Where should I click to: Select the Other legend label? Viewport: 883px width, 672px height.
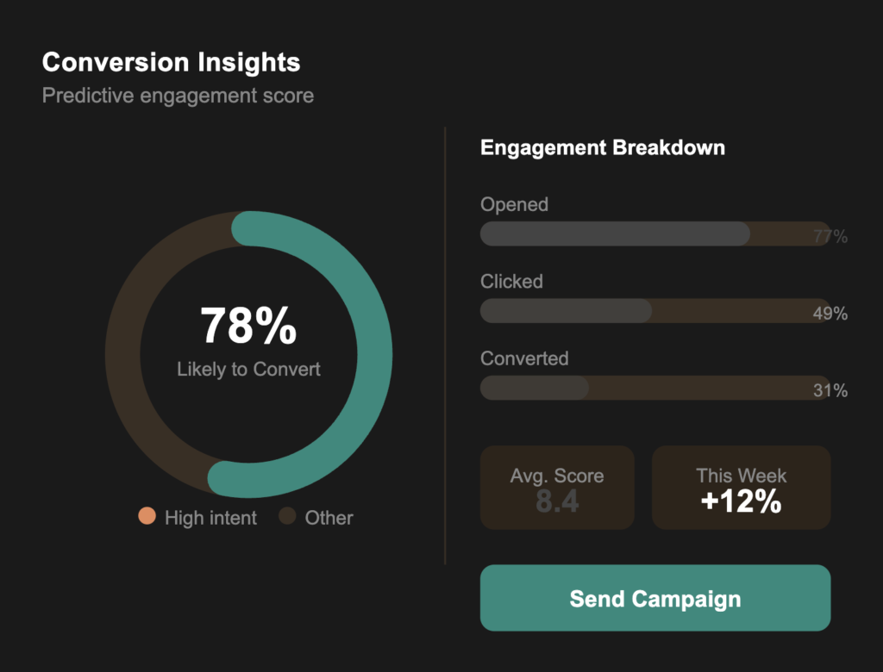[329, 518]
